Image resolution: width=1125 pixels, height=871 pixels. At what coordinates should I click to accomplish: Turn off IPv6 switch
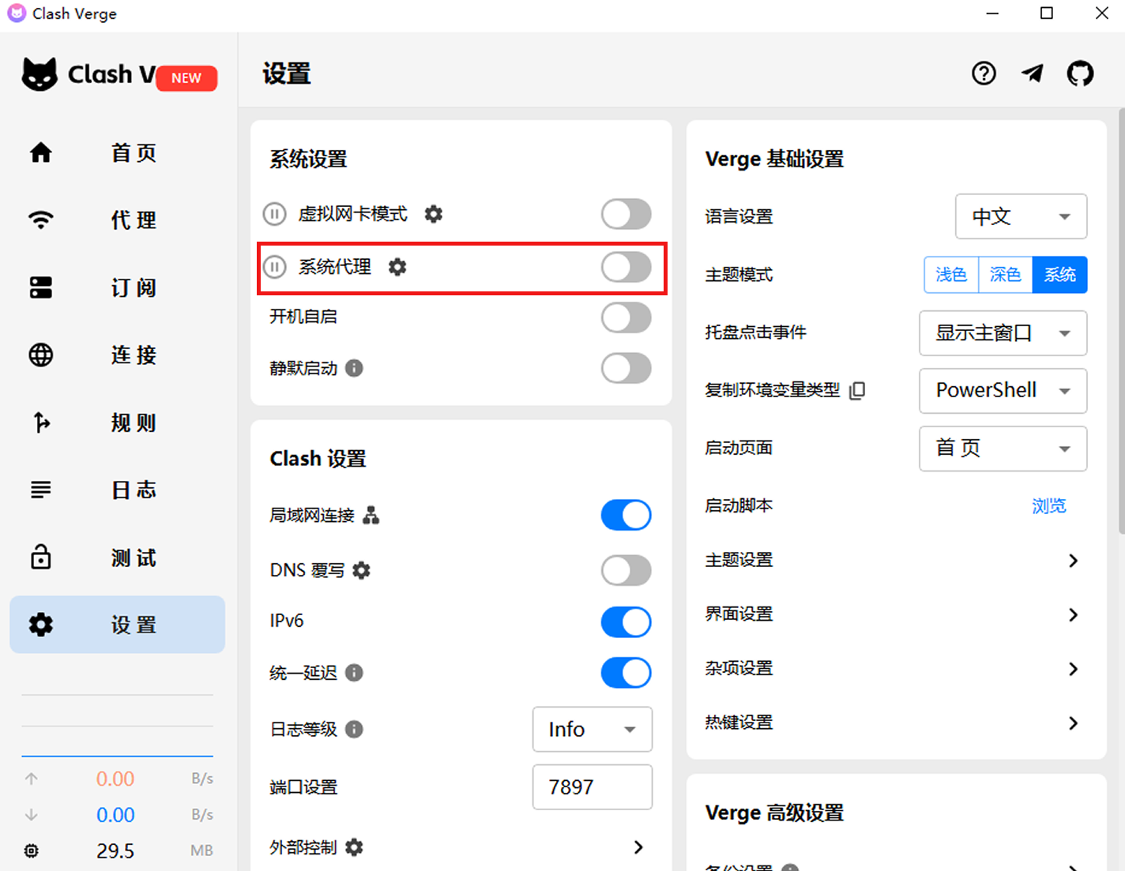coord(626,621)
